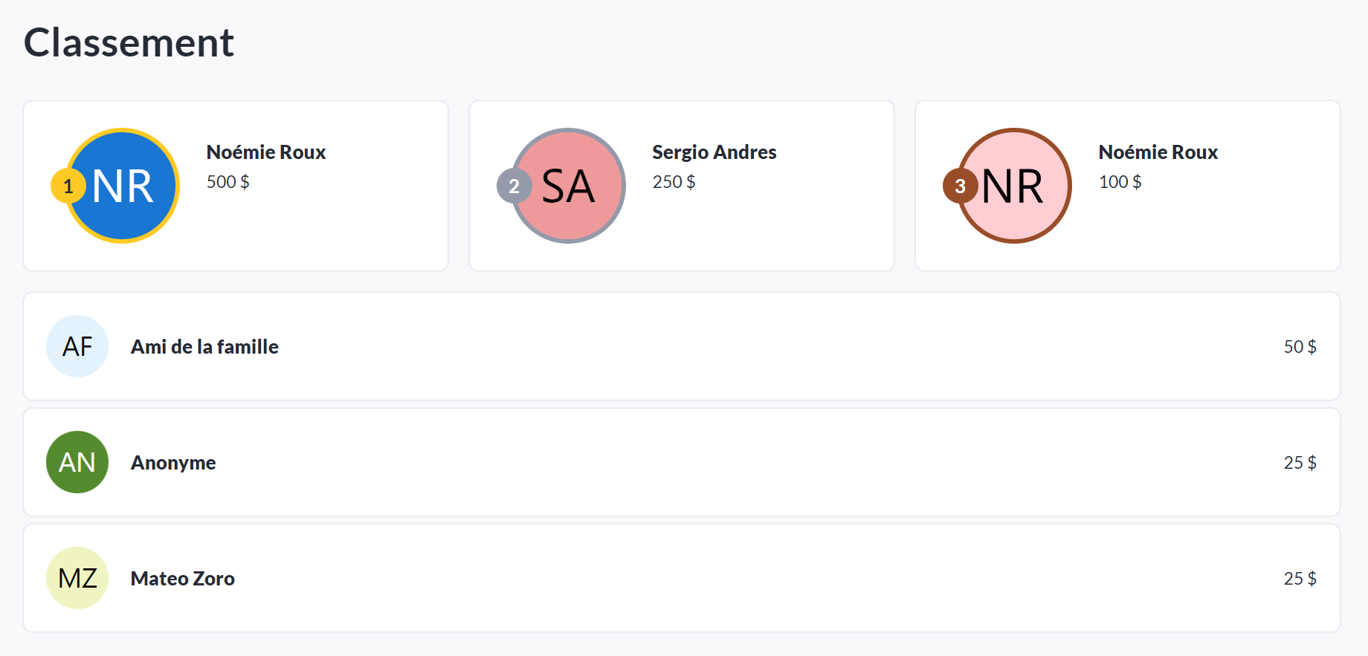Select the Ami de la famille name

click(204, 347)
